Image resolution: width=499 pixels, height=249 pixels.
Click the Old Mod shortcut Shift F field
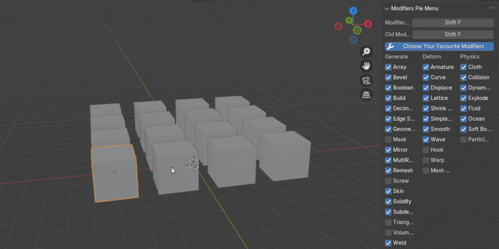452,34
